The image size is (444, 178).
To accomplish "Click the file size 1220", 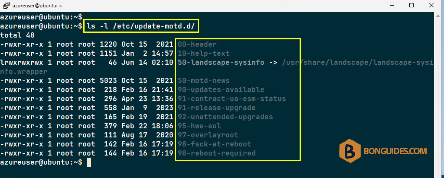I will 108,44.
